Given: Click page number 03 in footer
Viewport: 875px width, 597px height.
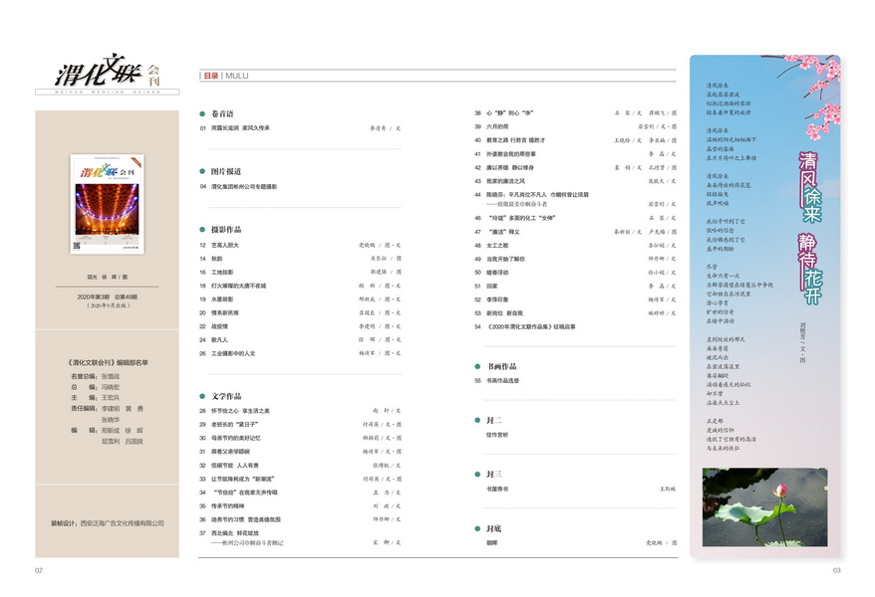Looking at the screenshot, I should click(x=837, y=570).
